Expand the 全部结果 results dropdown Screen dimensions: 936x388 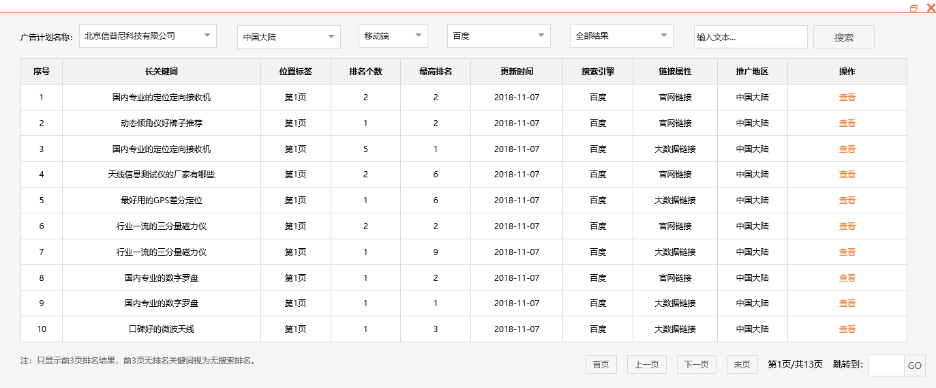[622, 36]
